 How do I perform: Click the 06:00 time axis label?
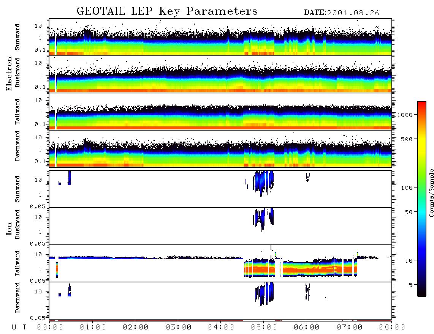point(307,328)
